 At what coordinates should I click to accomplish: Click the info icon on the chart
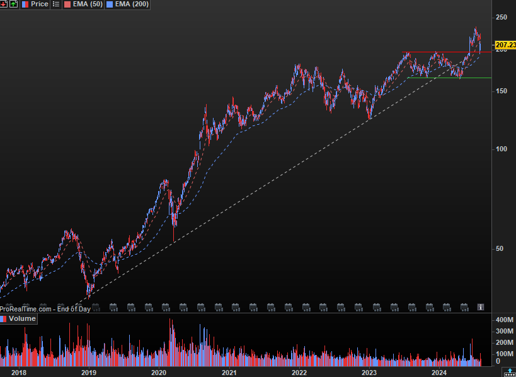coord(481,307)
